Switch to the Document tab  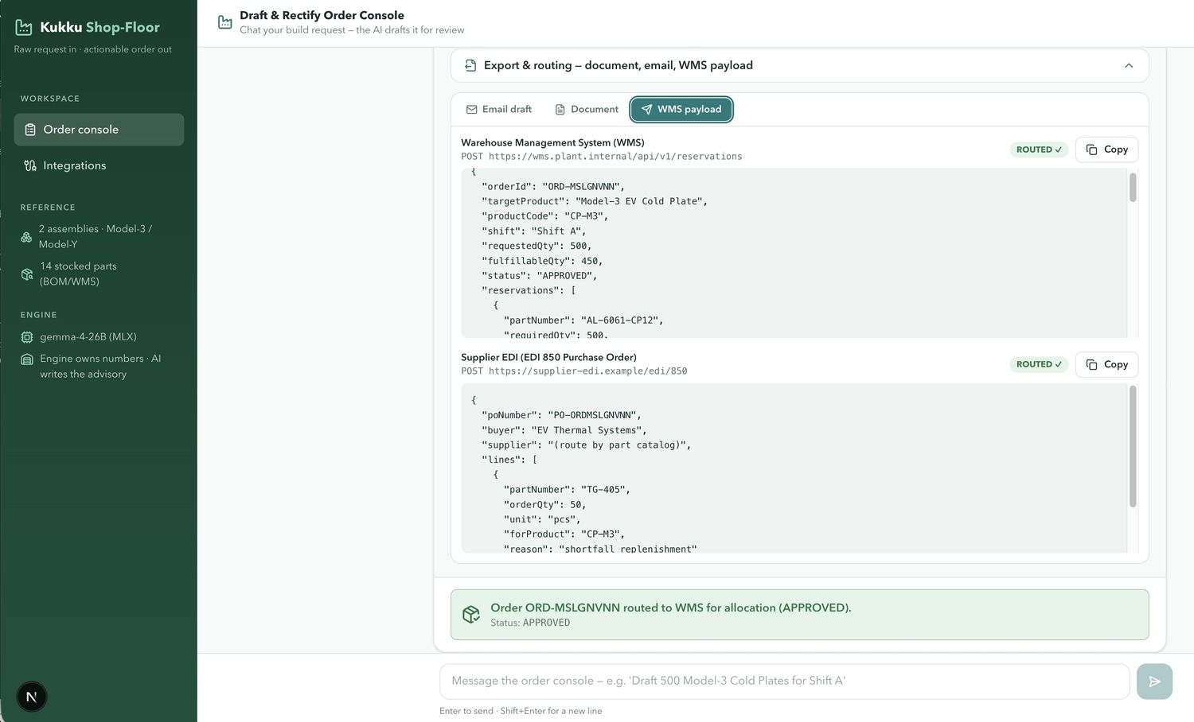(587, 109)
